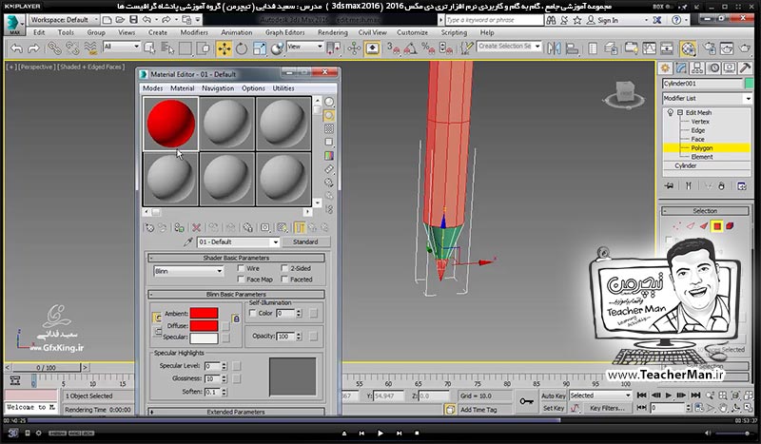761x444 pixels.
Task: Collapse the Shader Basic Parameters rollout
Action: (236, 258)
